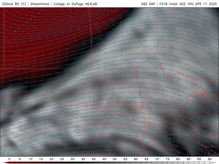
Task: Click the colorbar label '90'
Action: [199, 159]
